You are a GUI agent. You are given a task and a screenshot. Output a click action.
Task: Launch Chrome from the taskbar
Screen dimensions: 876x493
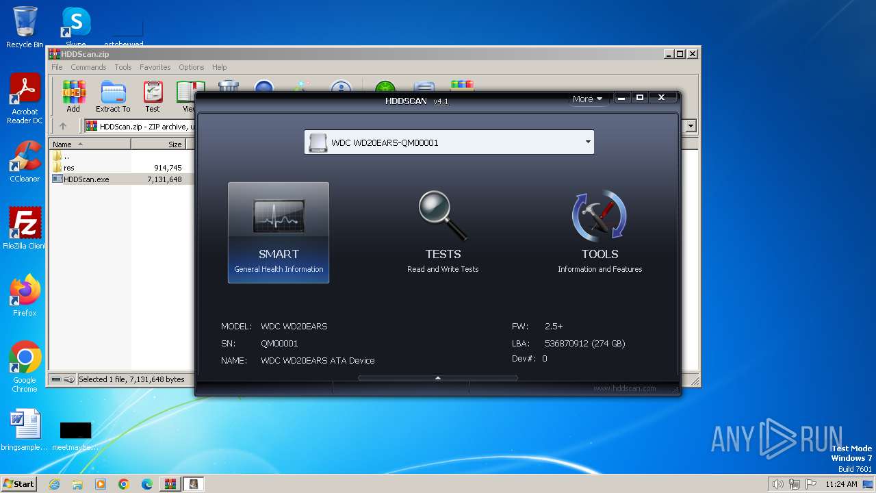124,484
